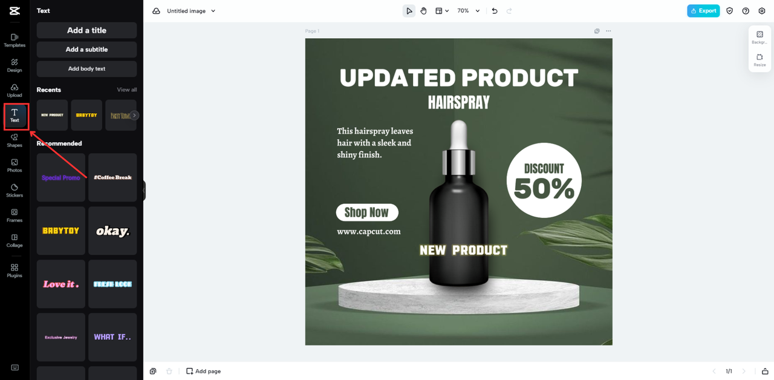Open the help question icon
The width and height of the screenshot is (774, 380).
(x=746, y=11)
